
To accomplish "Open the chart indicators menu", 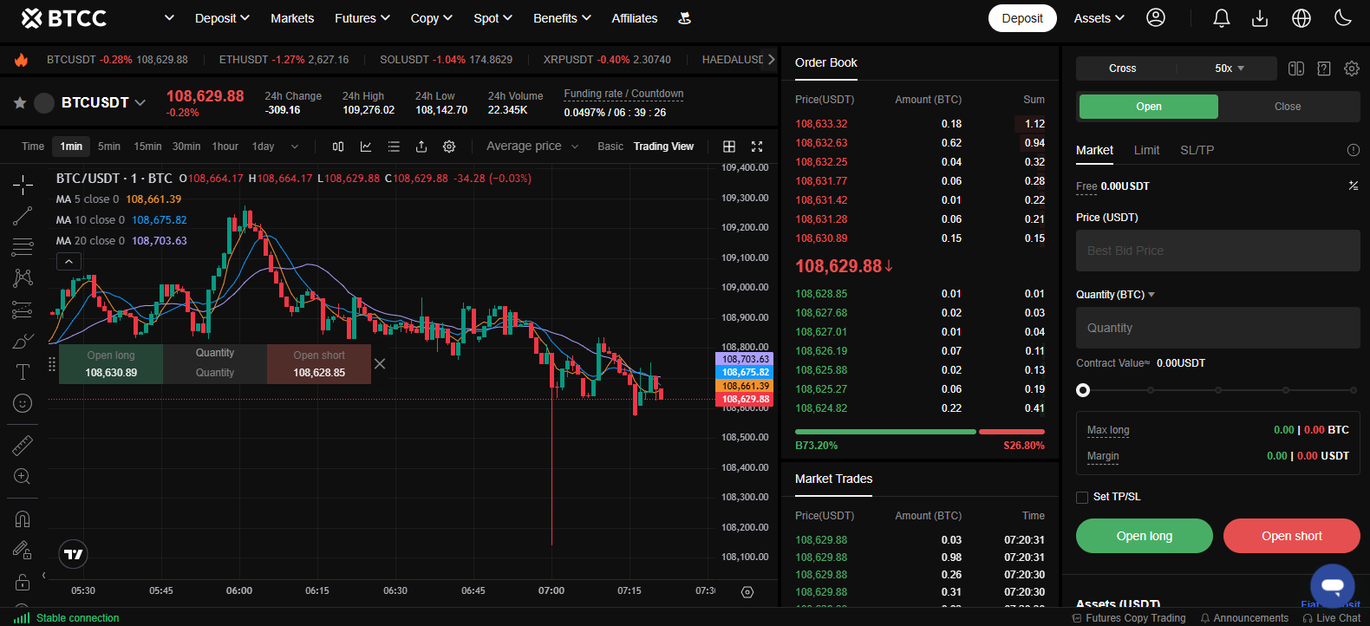I will 366,147.
